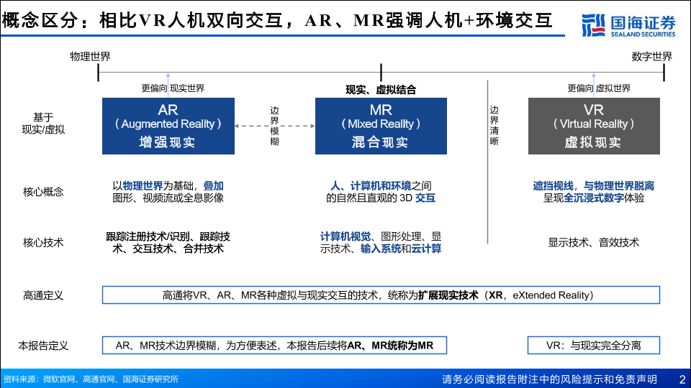This screenshot has height=388, width=691.
Task: Click the Sealand Securities logo icon
Action: (593, 24)
